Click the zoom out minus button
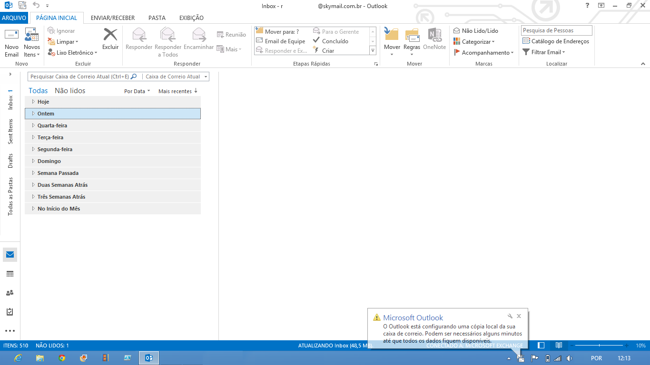The image size is (650, 365). tap(572, 346)
